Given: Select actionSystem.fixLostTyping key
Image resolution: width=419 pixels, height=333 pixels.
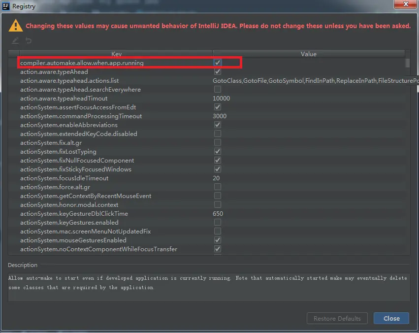Looking at the screenshot, I should (58, 152).
